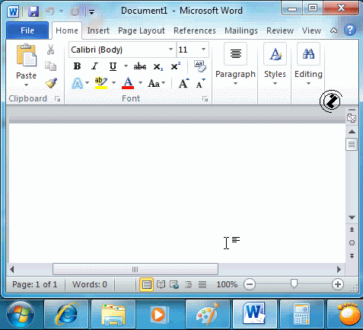Image resolution: width=363 pixels, height=330 pixels.
Task: Expand underline style options arrow
Action: coord(126,66)
